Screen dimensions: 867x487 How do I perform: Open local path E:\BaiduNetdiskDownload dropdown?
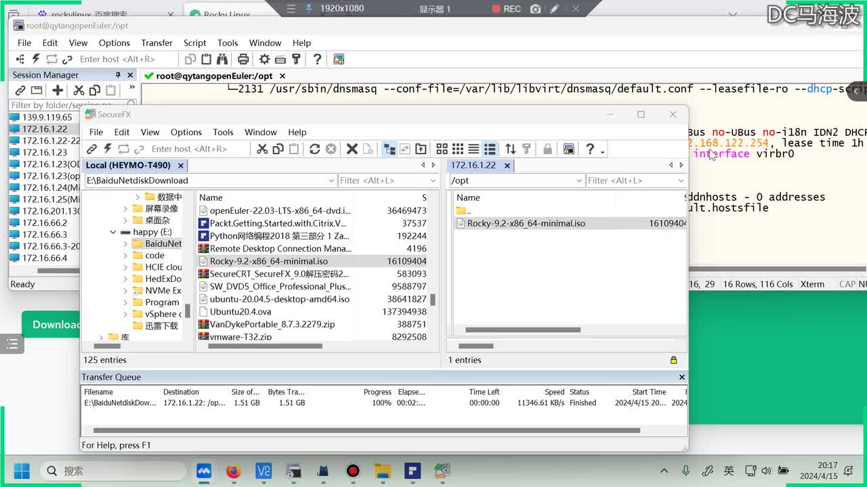click(331, 181)
